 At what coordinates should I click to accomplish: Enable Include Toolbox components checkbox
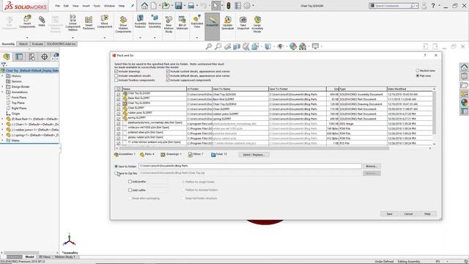point(116,80)
